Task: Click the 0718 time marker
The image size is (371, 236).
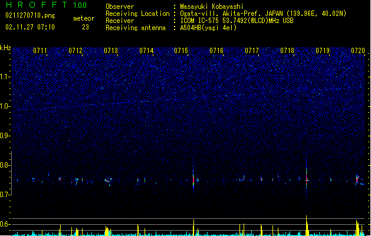Action: click(287, 51)
